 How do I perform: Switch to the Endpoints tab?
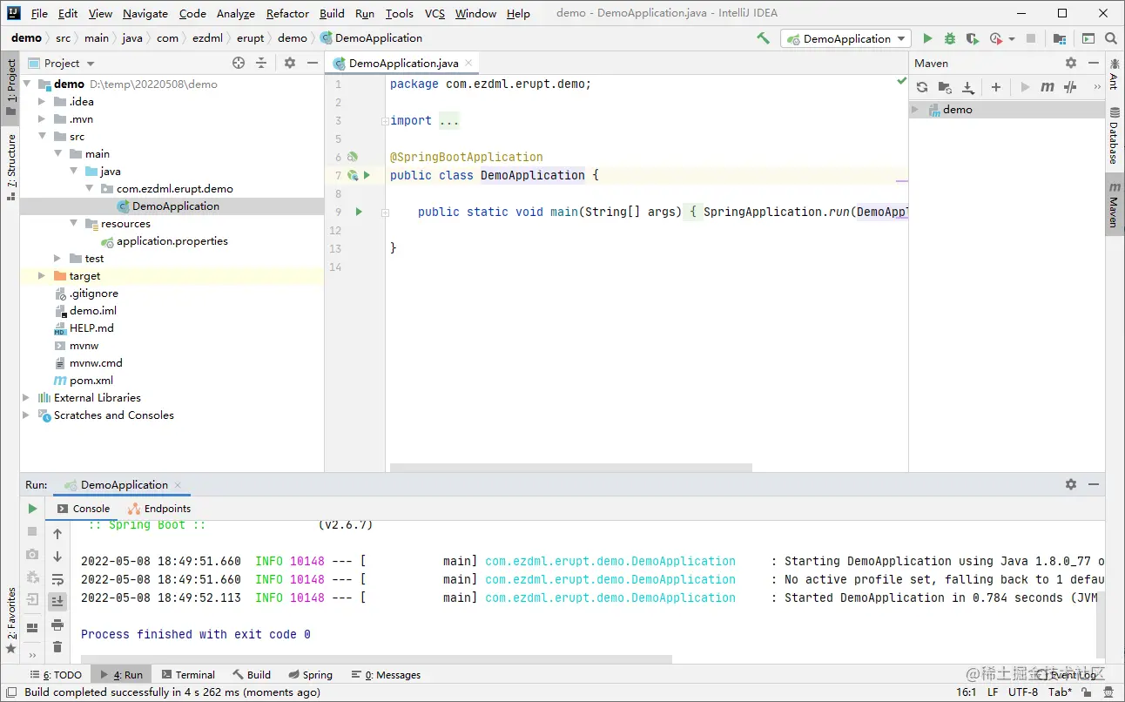[x=159, y=509]
